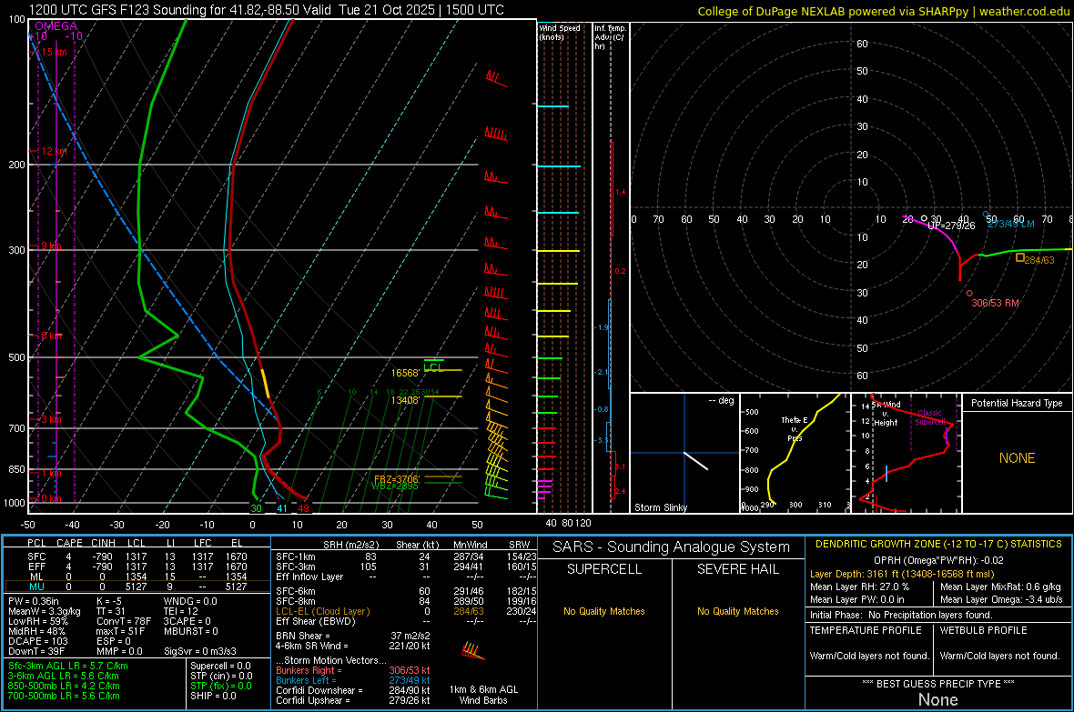This screenshot has height=712, width=1074.
Task: Click the 'DCAPE = 103' value
Action: click(x=37, y=641)
